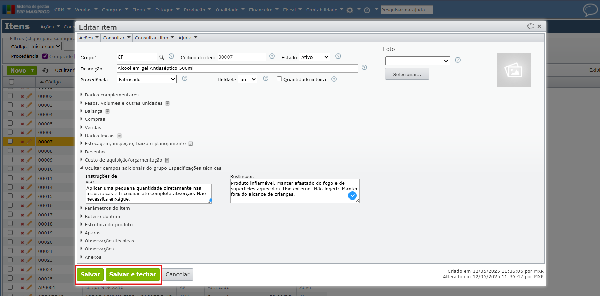Open the chat bubble icon in the top bar
This screenshot has width=600, height=296.
[590, 10]
